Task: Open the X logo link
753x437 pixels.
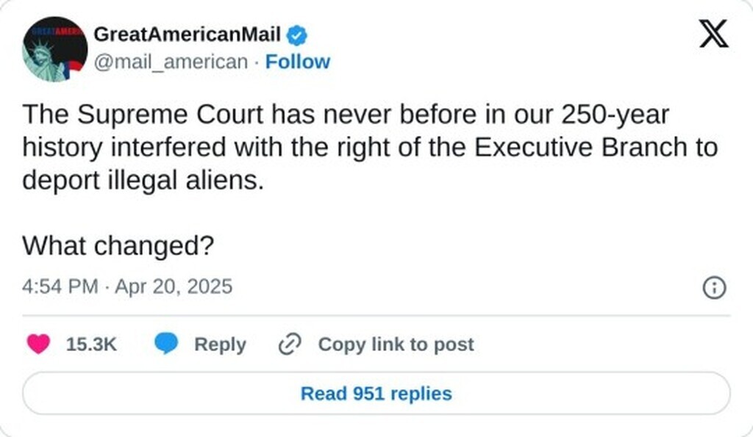Action: point(713,34)
